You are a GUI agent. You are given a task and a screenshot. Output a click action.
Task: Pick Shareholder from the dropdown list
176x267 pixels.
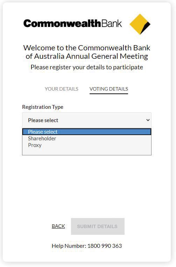click(42, 139)
